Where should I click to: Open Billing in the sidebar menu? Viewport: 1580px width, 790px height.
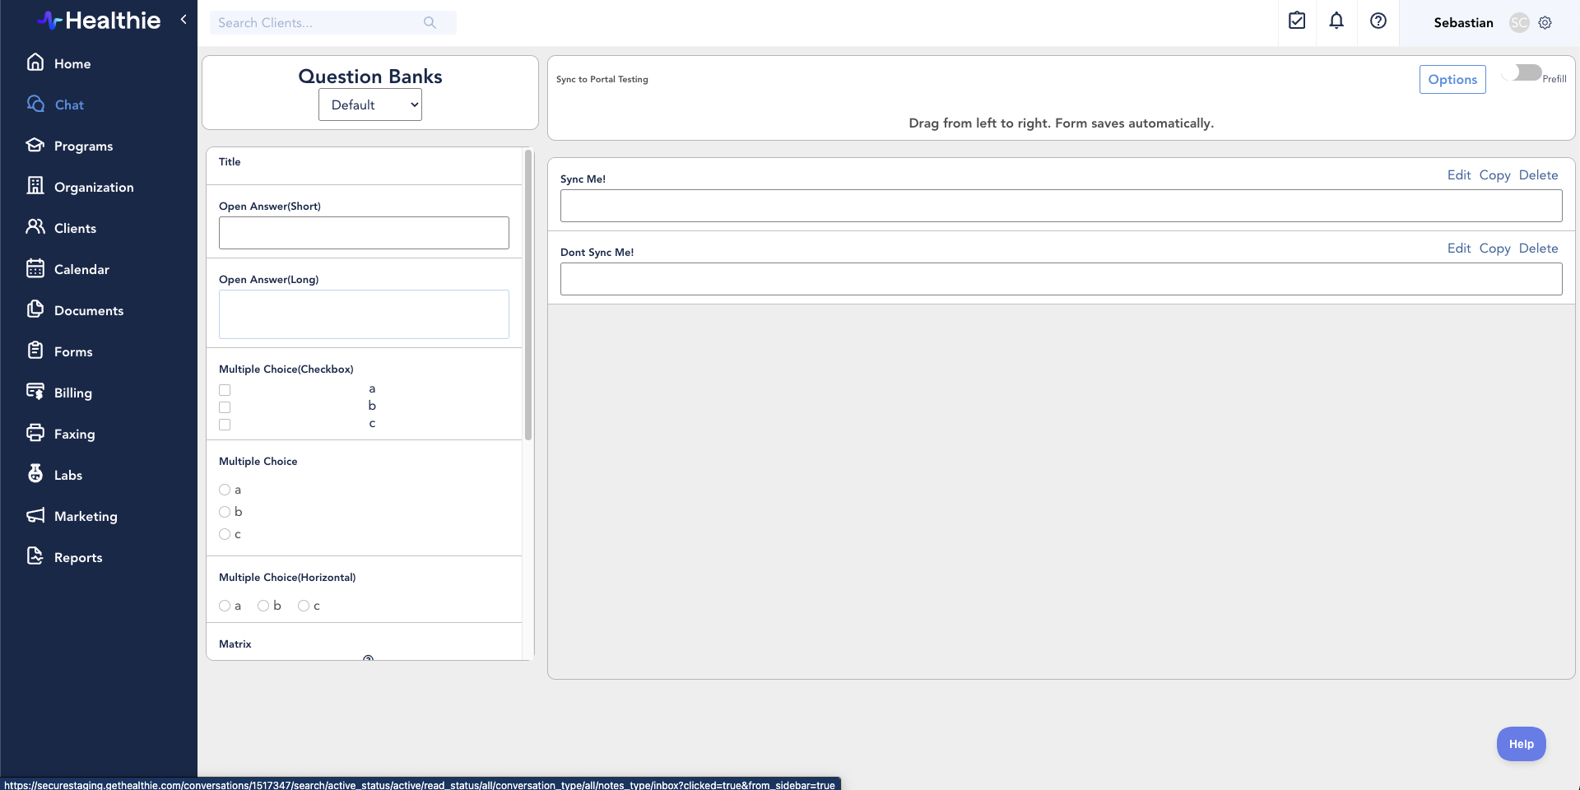[73, 393]
